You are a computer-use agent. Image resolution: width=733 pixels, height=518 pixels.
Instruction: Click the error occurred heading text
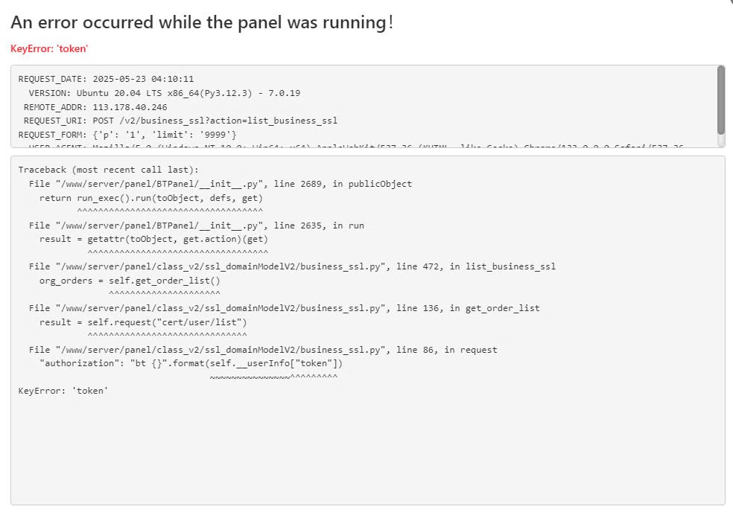tap(202, 22)
